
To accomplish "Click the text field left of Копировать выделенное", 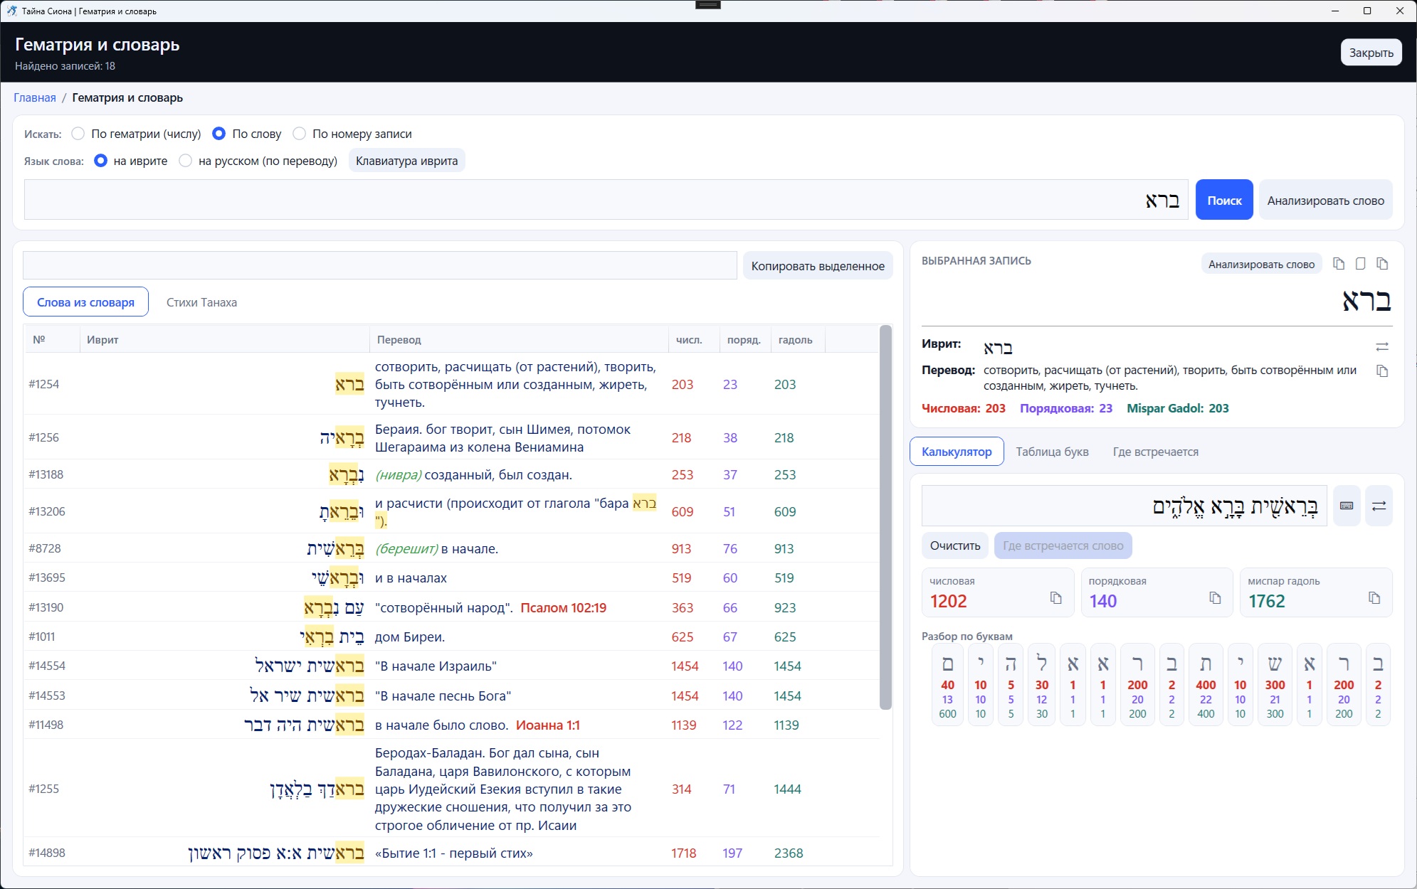I will click(x=379, y=266).
